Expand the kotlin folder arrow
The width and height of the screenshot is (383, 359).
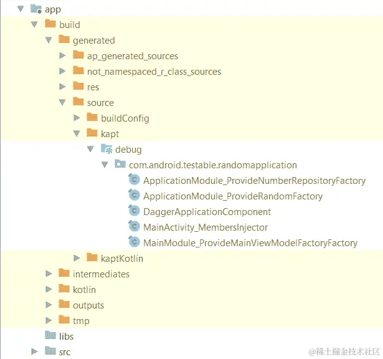point(49,289)
